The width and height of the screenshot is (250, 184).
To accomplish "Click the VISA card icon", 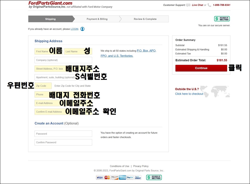I will tap(100, 177).
